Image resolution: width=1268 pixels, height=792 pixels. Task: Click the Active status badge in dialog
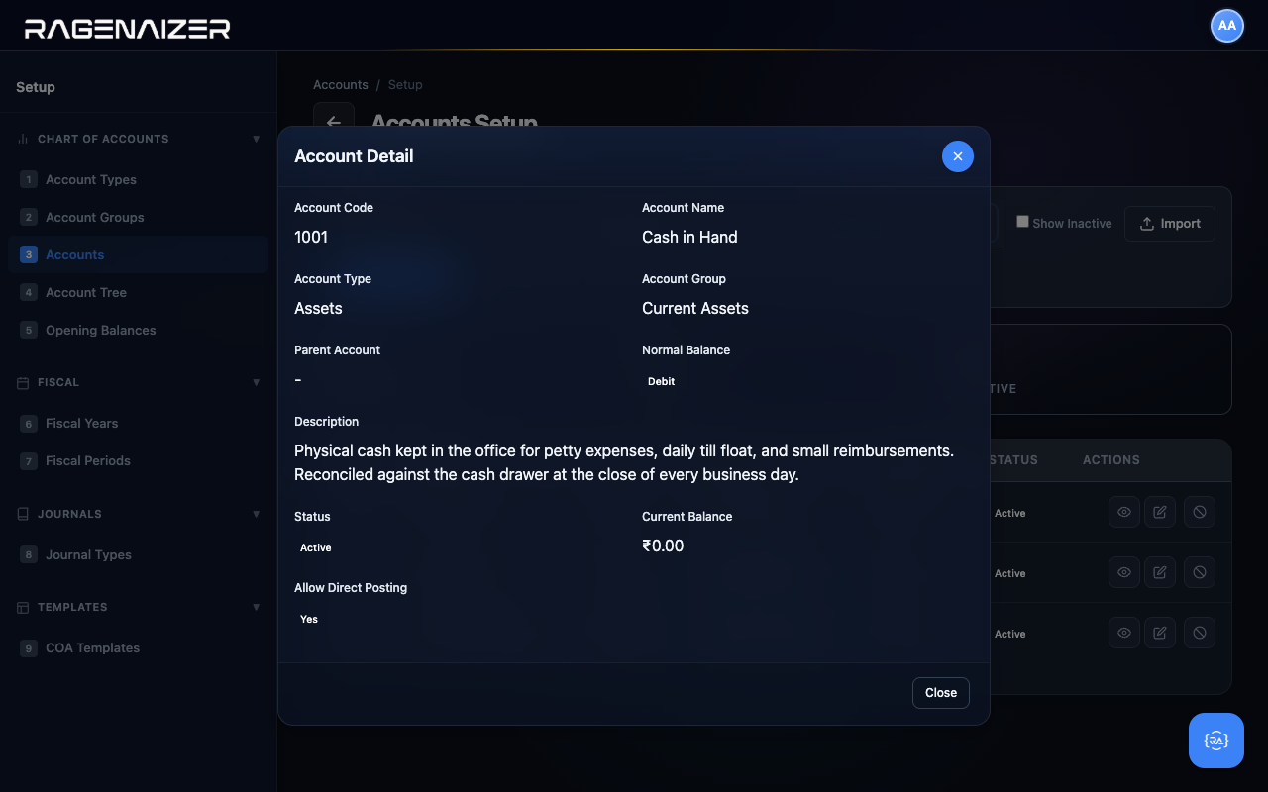[x=316, y=547]
